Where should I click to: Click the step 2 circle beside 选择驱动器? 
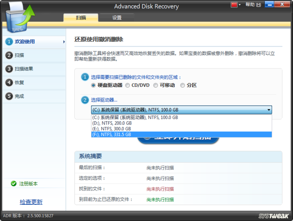click(85, 100)
